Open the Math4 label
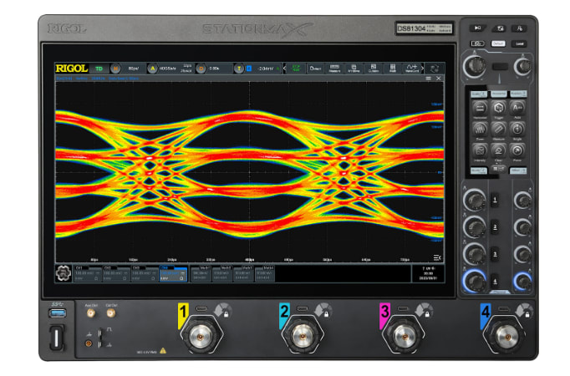Screen dimensions: 570x376 coord(265,273)
